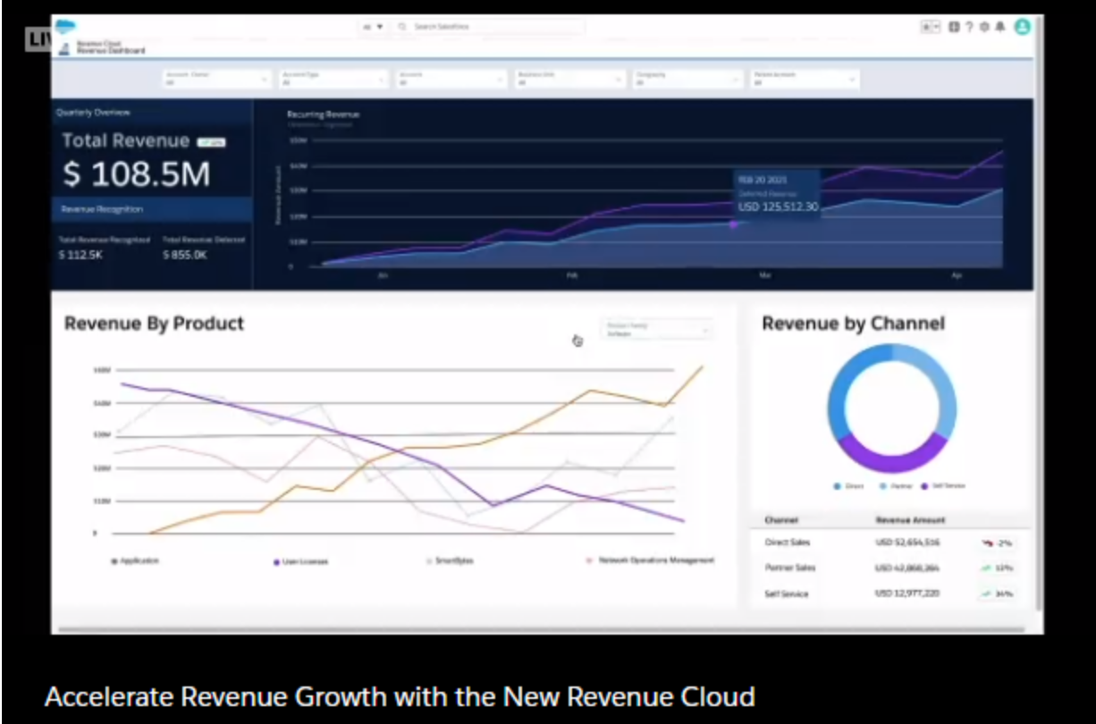Click the Quarterly Overview panel title
The width and height of the screenshot is (1096, 724).
(x=93, y=113)
